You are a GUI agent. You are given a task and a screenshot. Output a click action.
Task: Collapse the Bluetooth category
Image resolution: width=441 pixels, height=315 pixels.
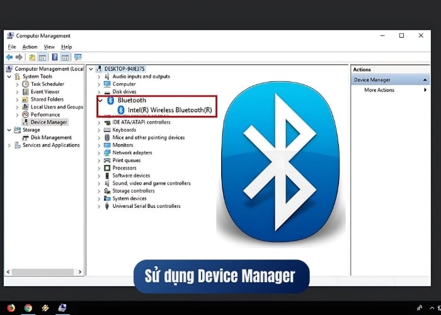click(x=100, y=100)
